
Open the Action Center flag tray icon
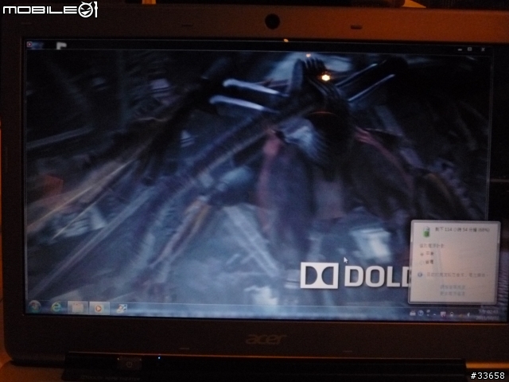443,314
